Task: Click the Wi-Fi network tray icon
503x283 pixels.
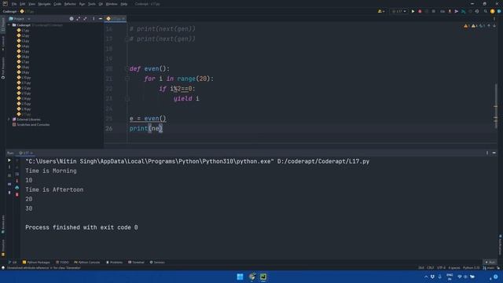Action: coord(460,277)
